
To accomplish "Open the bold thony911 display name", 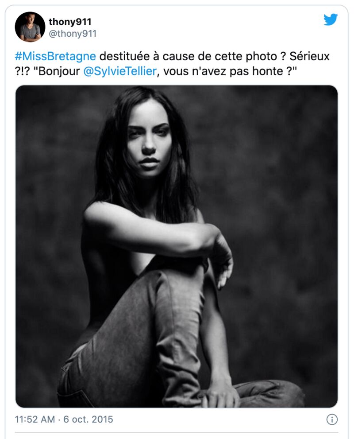I will pyautogui.click(x=70, y=22).
